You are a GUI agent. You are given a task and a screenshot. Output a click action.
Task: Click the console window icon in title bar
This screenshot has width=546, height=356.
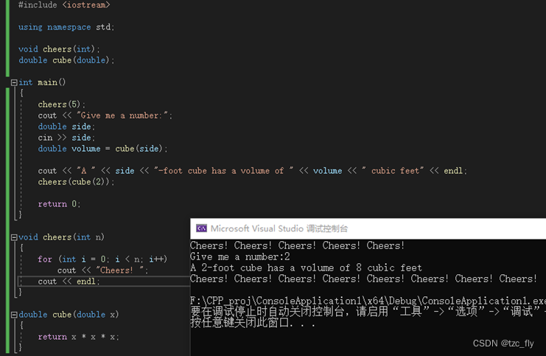tap(201, 228)
